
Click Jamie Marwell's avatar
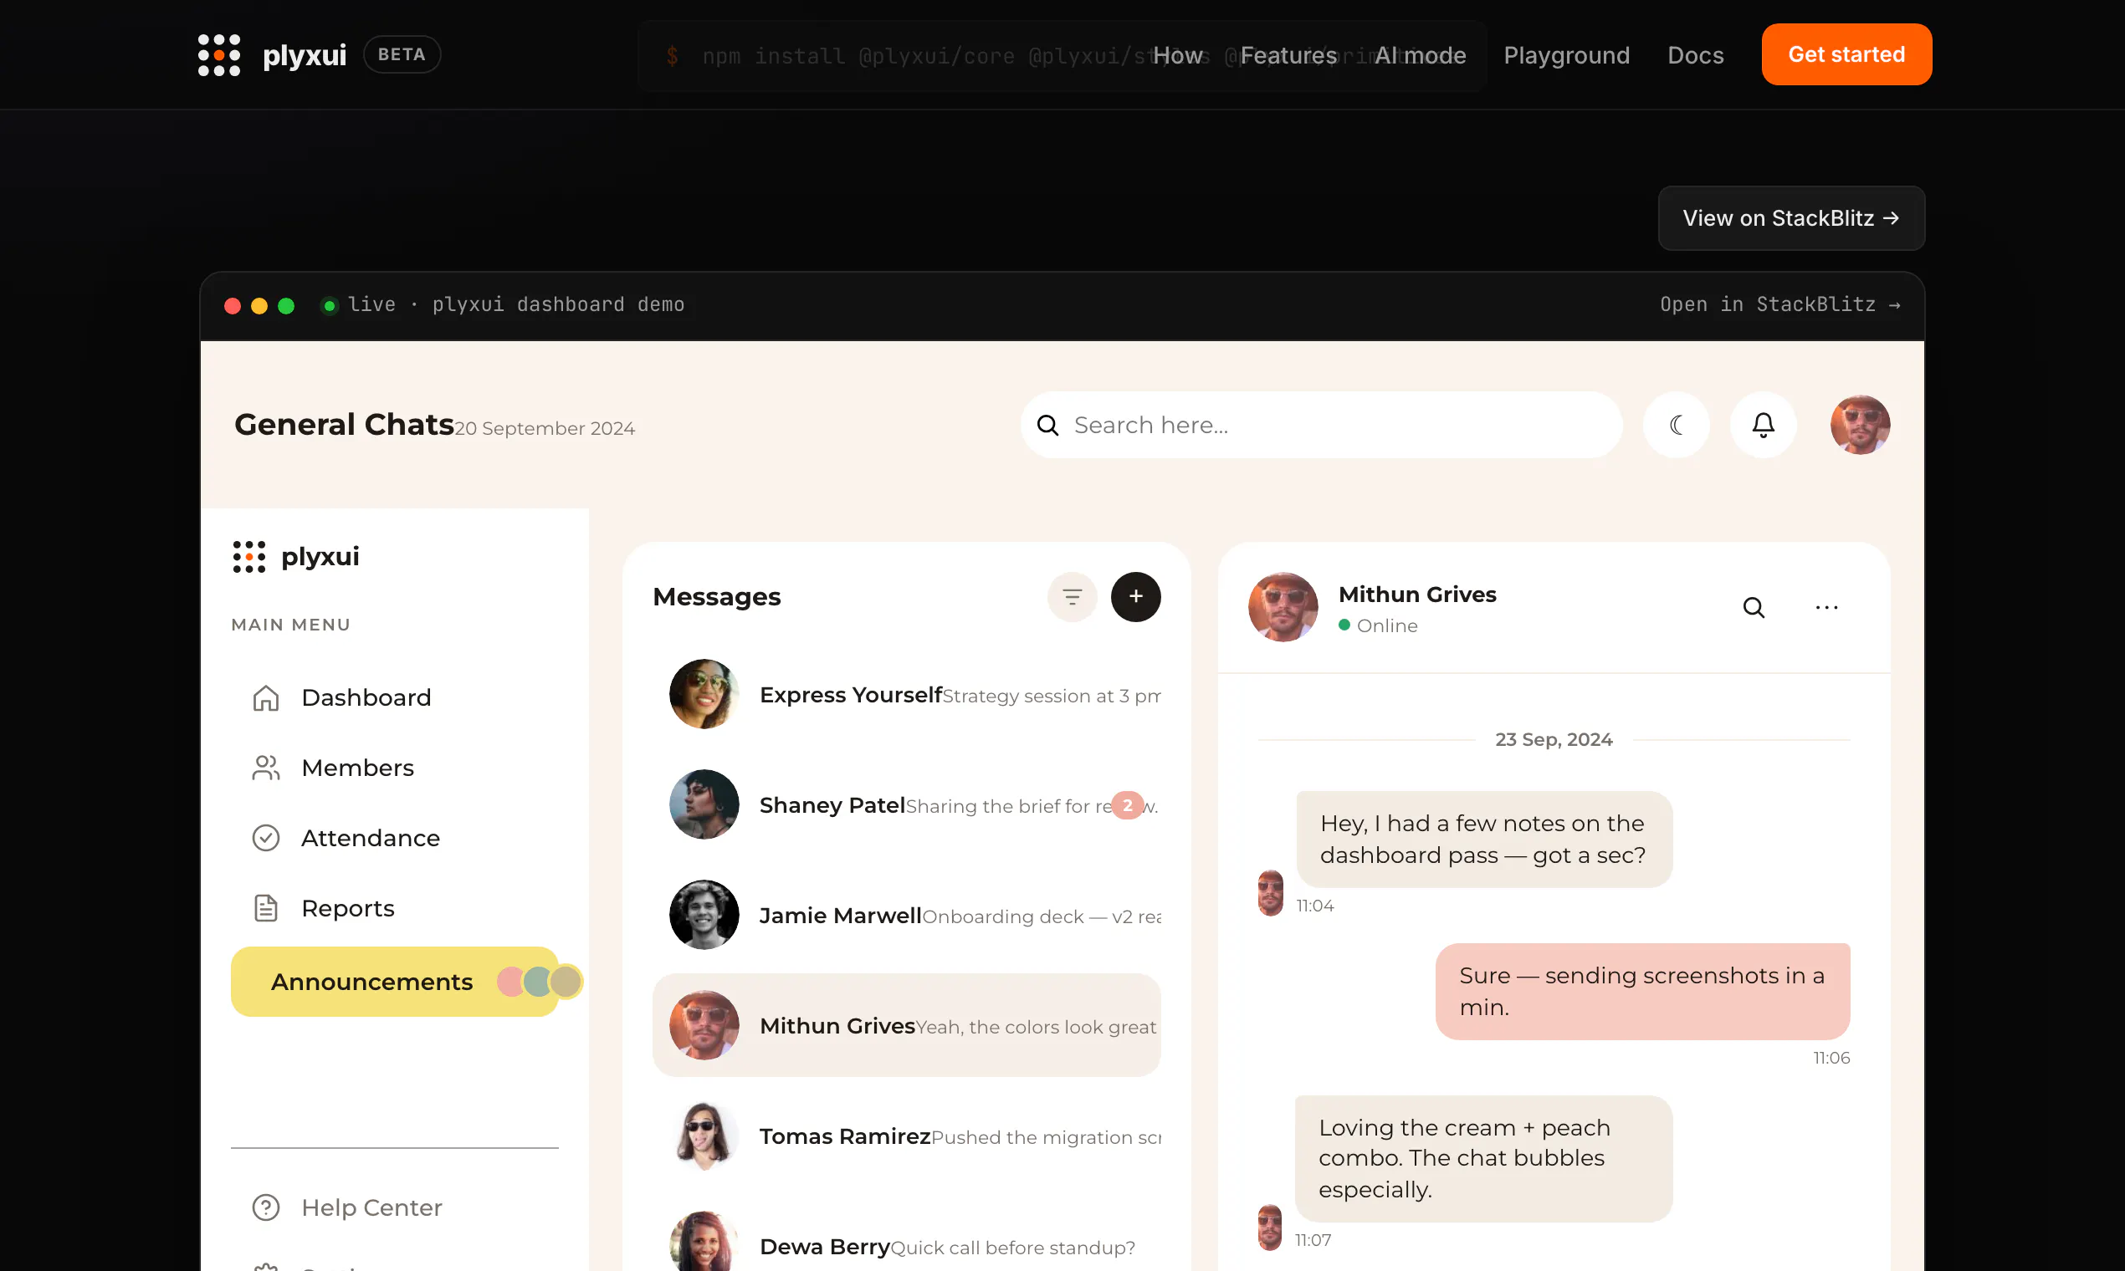704,916
